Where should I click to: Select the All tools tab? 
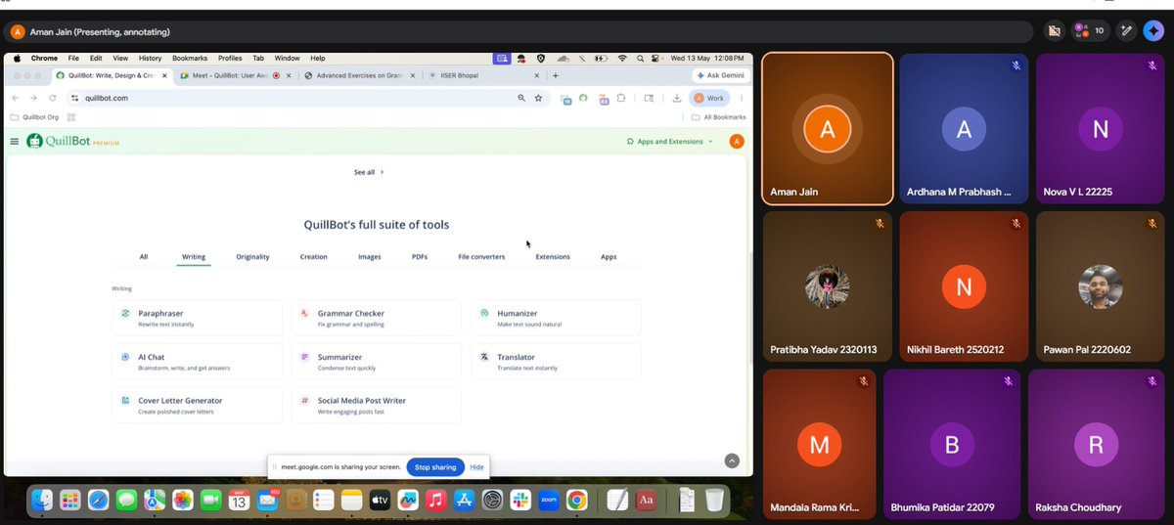144,257
